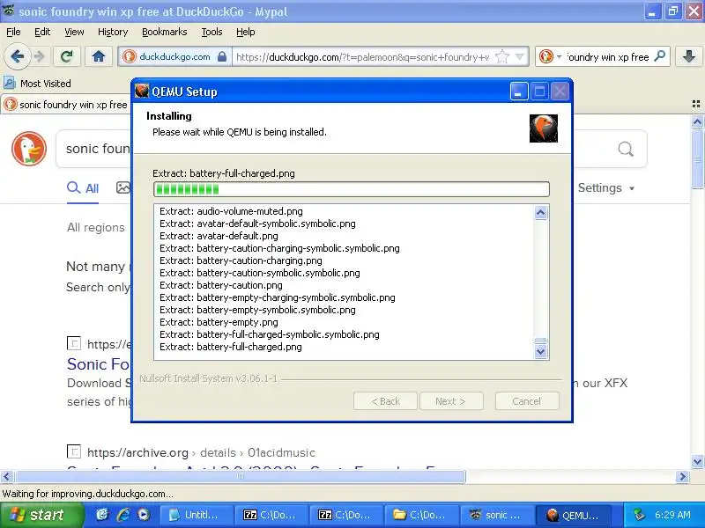
Task: Open the Tools menu
Action: tap(211, 32)
